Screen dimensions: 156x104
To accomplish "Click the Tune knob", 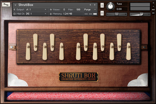I will point(110,6).
